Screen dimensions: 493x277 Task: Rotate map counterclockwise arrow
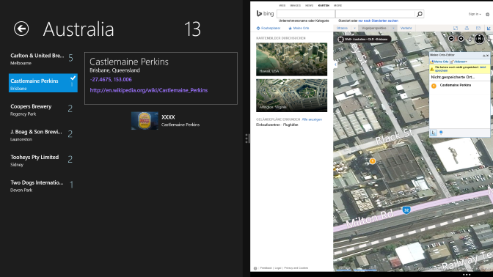[470, 40]
